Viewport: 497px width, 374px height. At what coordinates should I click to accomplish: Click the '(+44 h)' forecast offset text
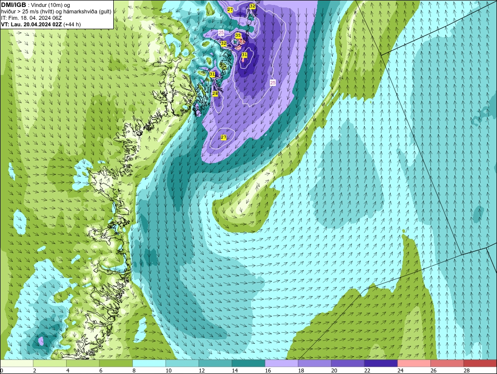(72, 24)
